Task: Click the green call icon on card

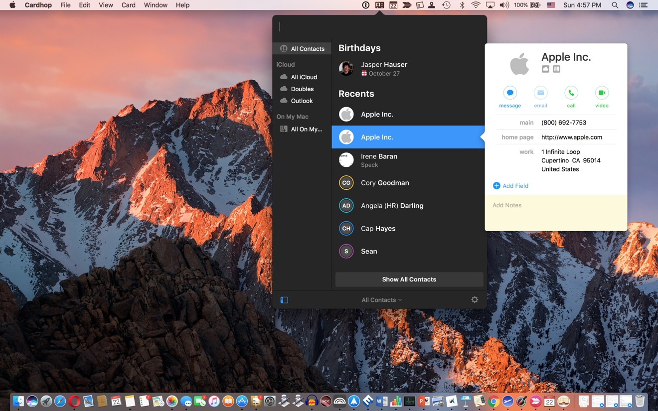Action: [571, 93]
